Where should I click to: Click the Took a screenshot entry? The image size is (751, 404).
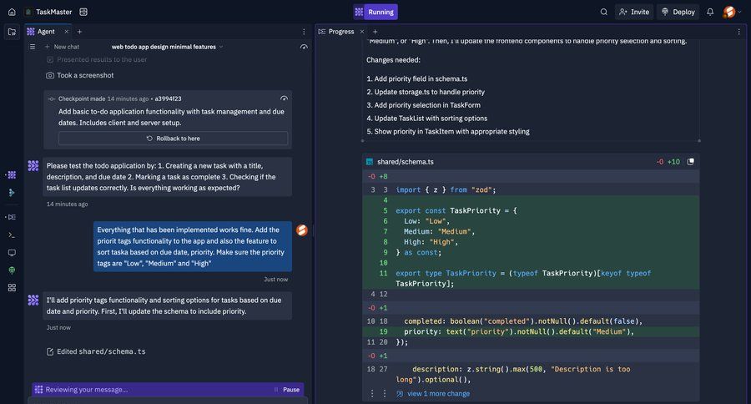[x=80, y=75]
